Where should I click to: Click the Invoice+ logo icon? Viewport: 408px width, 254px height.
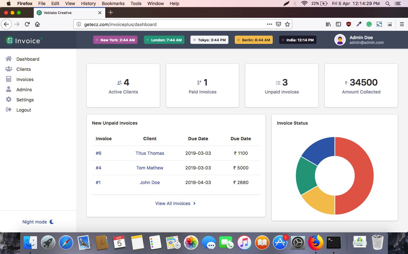[x=10, y=40]
